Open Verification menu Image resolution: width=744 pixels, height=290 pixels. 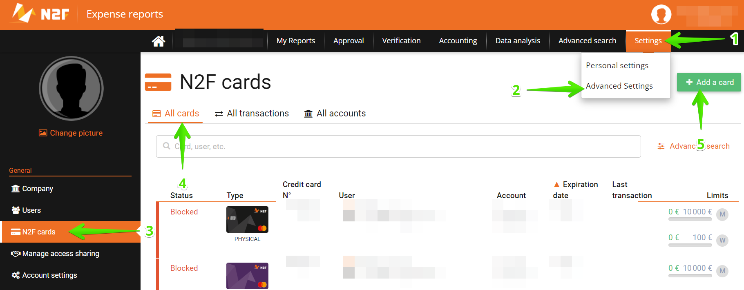pyautogui.click(x=401, y=41)
